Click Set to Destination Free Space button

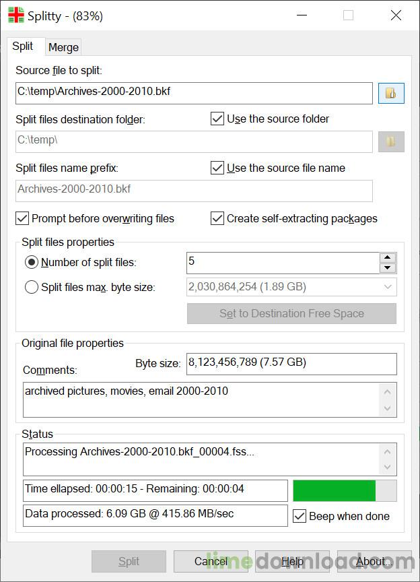[291, 314]
